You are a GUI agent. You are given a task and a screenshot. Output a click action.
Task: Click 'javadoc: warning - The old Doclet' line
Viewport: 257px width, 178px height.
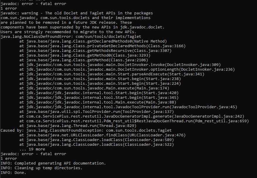click(77, 13)
